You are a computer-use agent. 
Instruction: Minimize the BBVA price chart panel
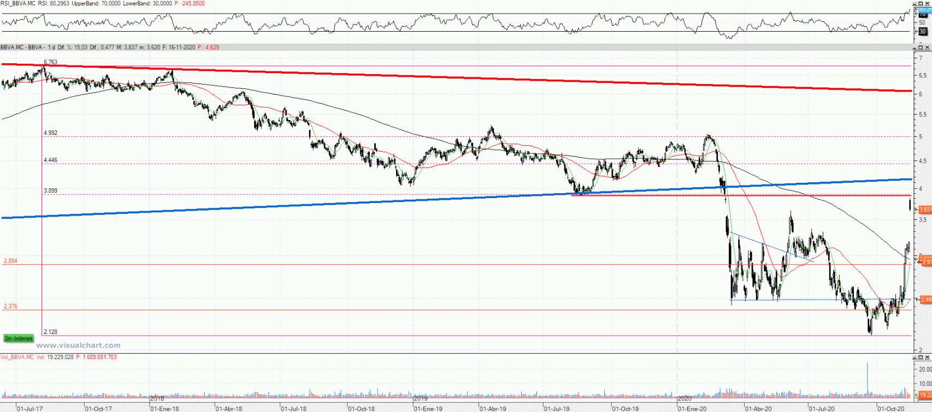[x=915, y=48]
